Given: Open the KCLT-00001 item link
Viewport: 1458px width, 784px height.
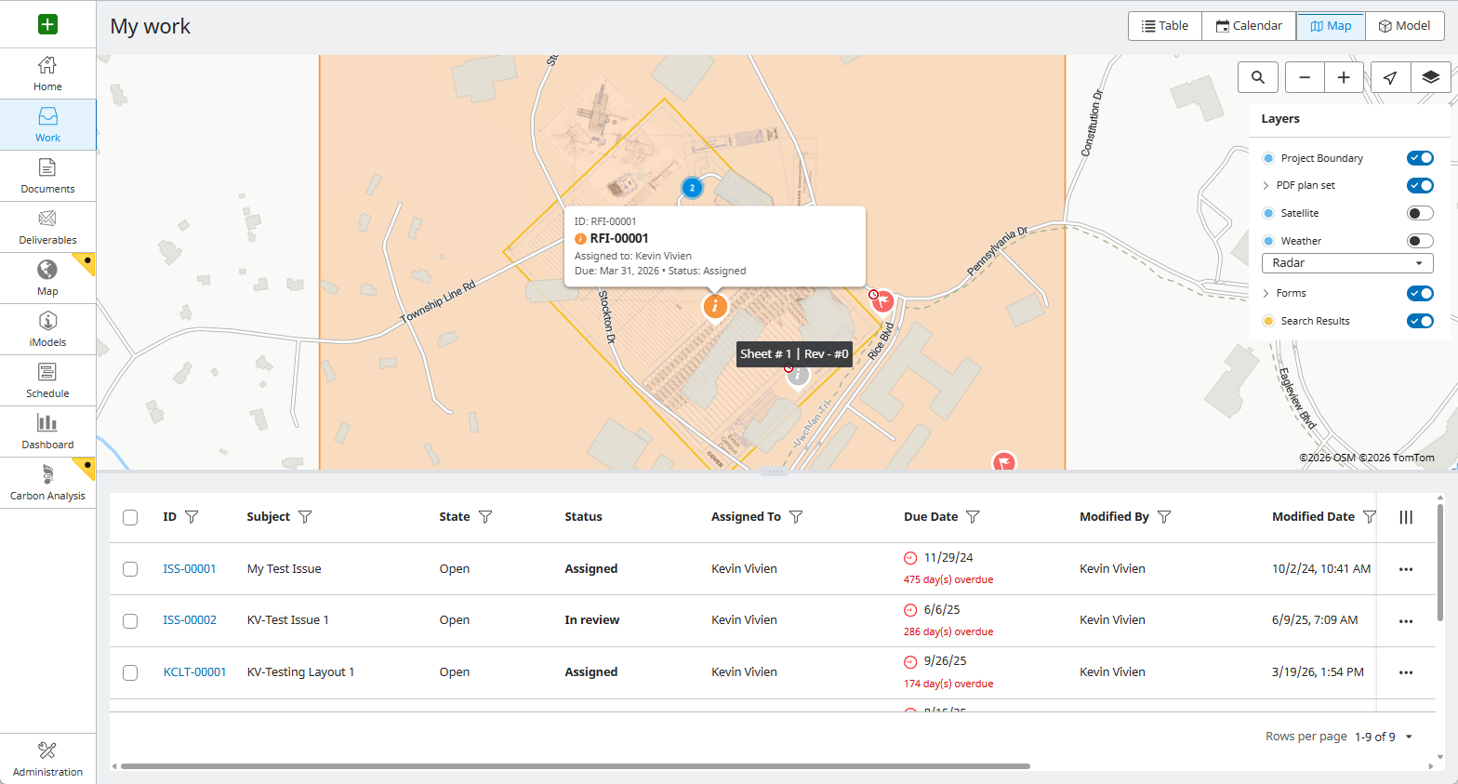Looking at the screenshot, I should tap(194, 672).
